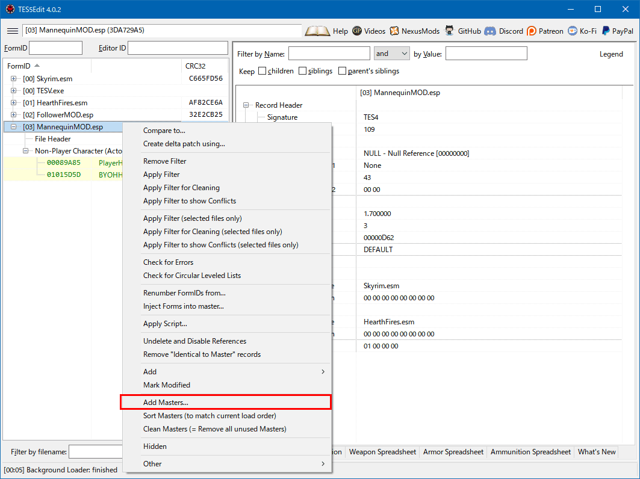The width and height of the screenshot is (640, 479).
Task: Click the Patreon icon
Action: click(532, 31)
